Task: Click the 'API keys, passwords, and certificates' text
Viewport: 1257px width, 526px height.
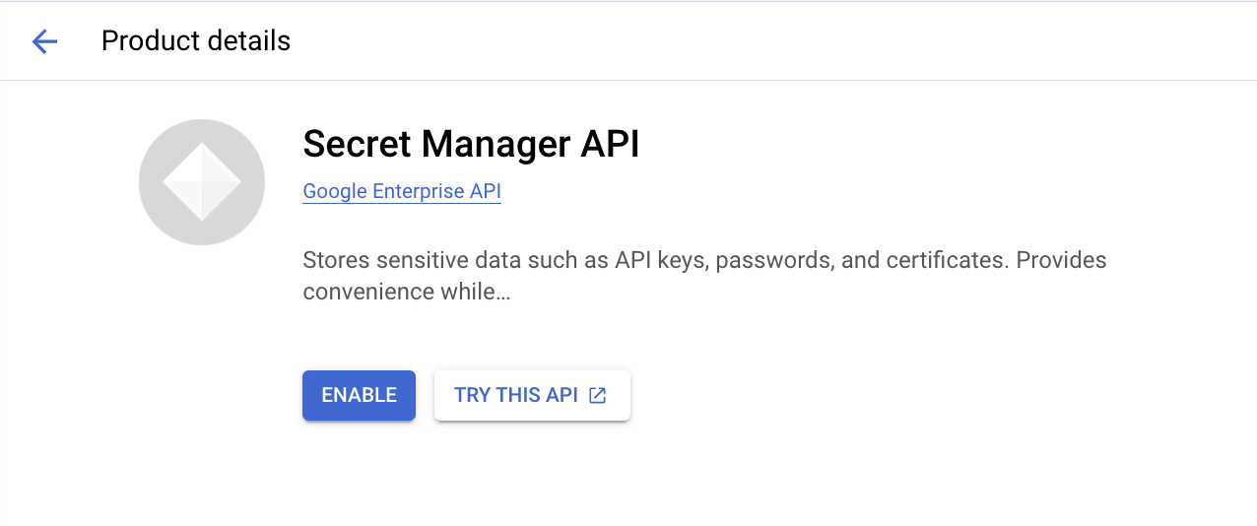Action: (812, 261)
